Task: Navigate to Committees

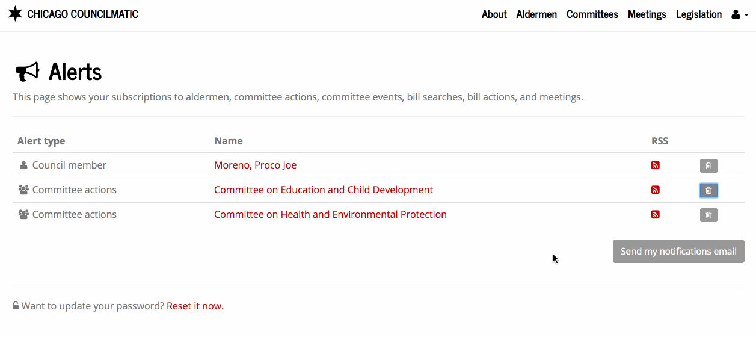Action: (592, 14)
